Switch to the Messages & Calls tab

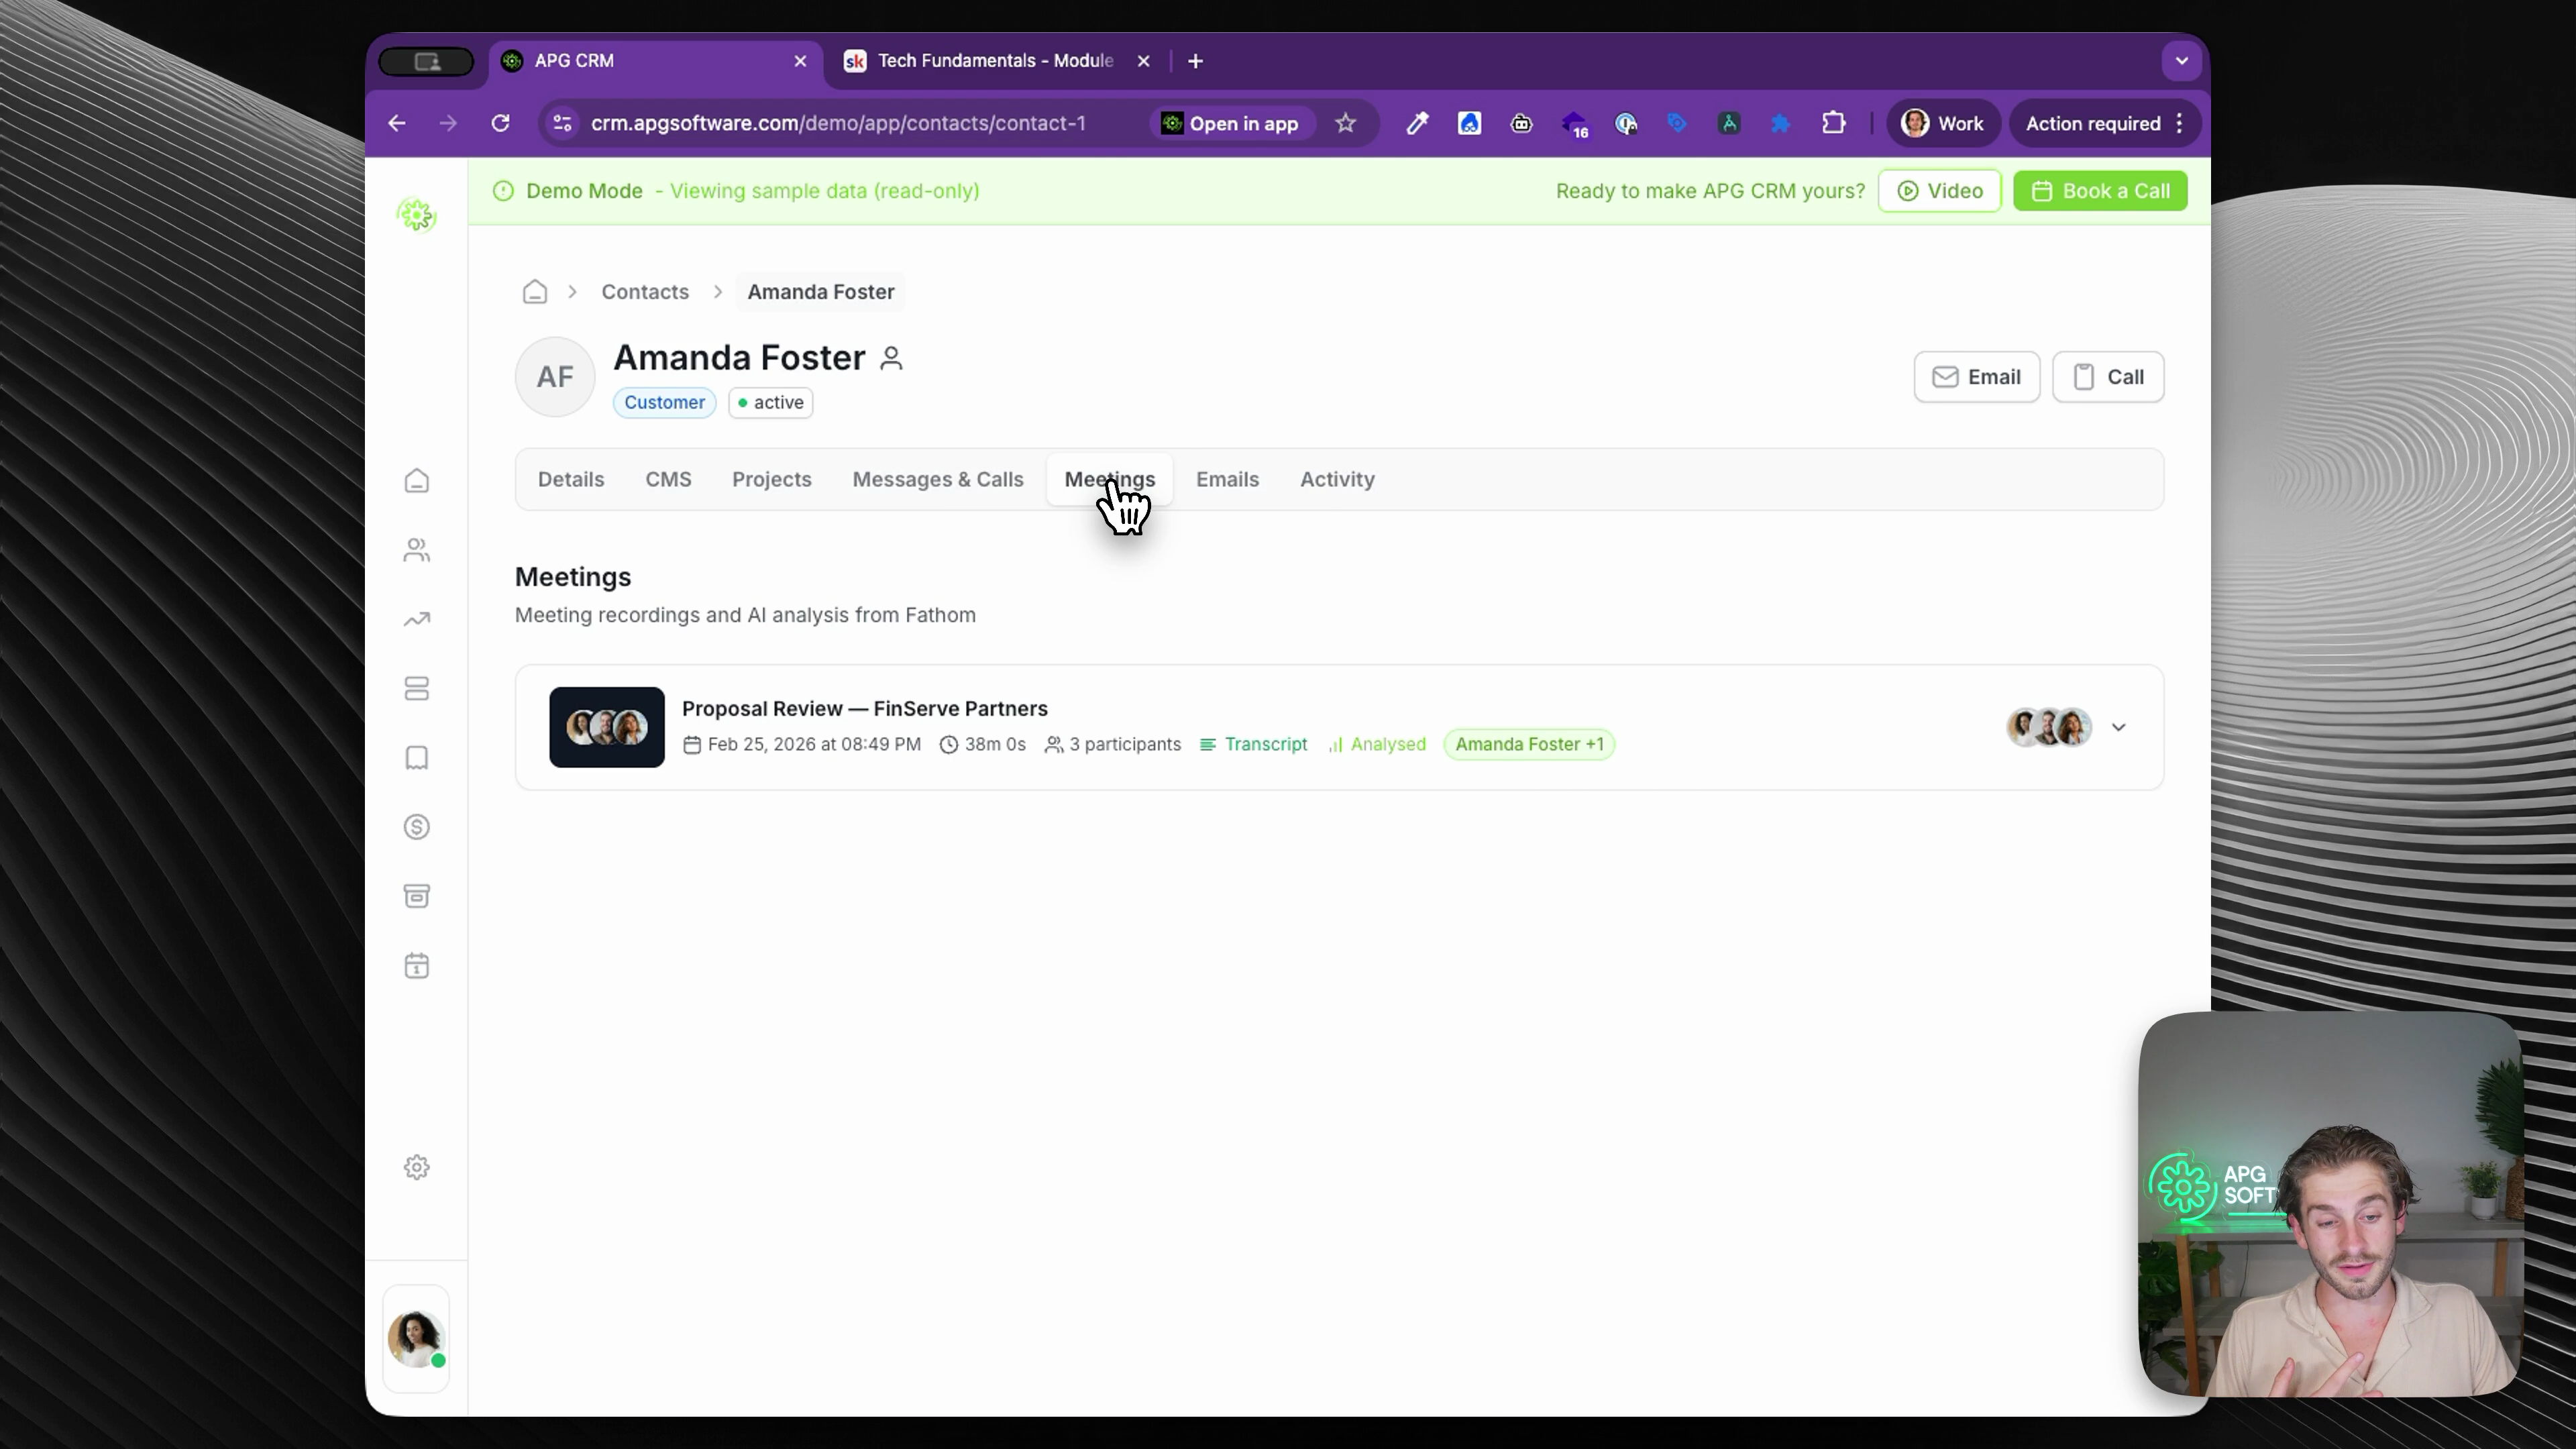point(938,479)
